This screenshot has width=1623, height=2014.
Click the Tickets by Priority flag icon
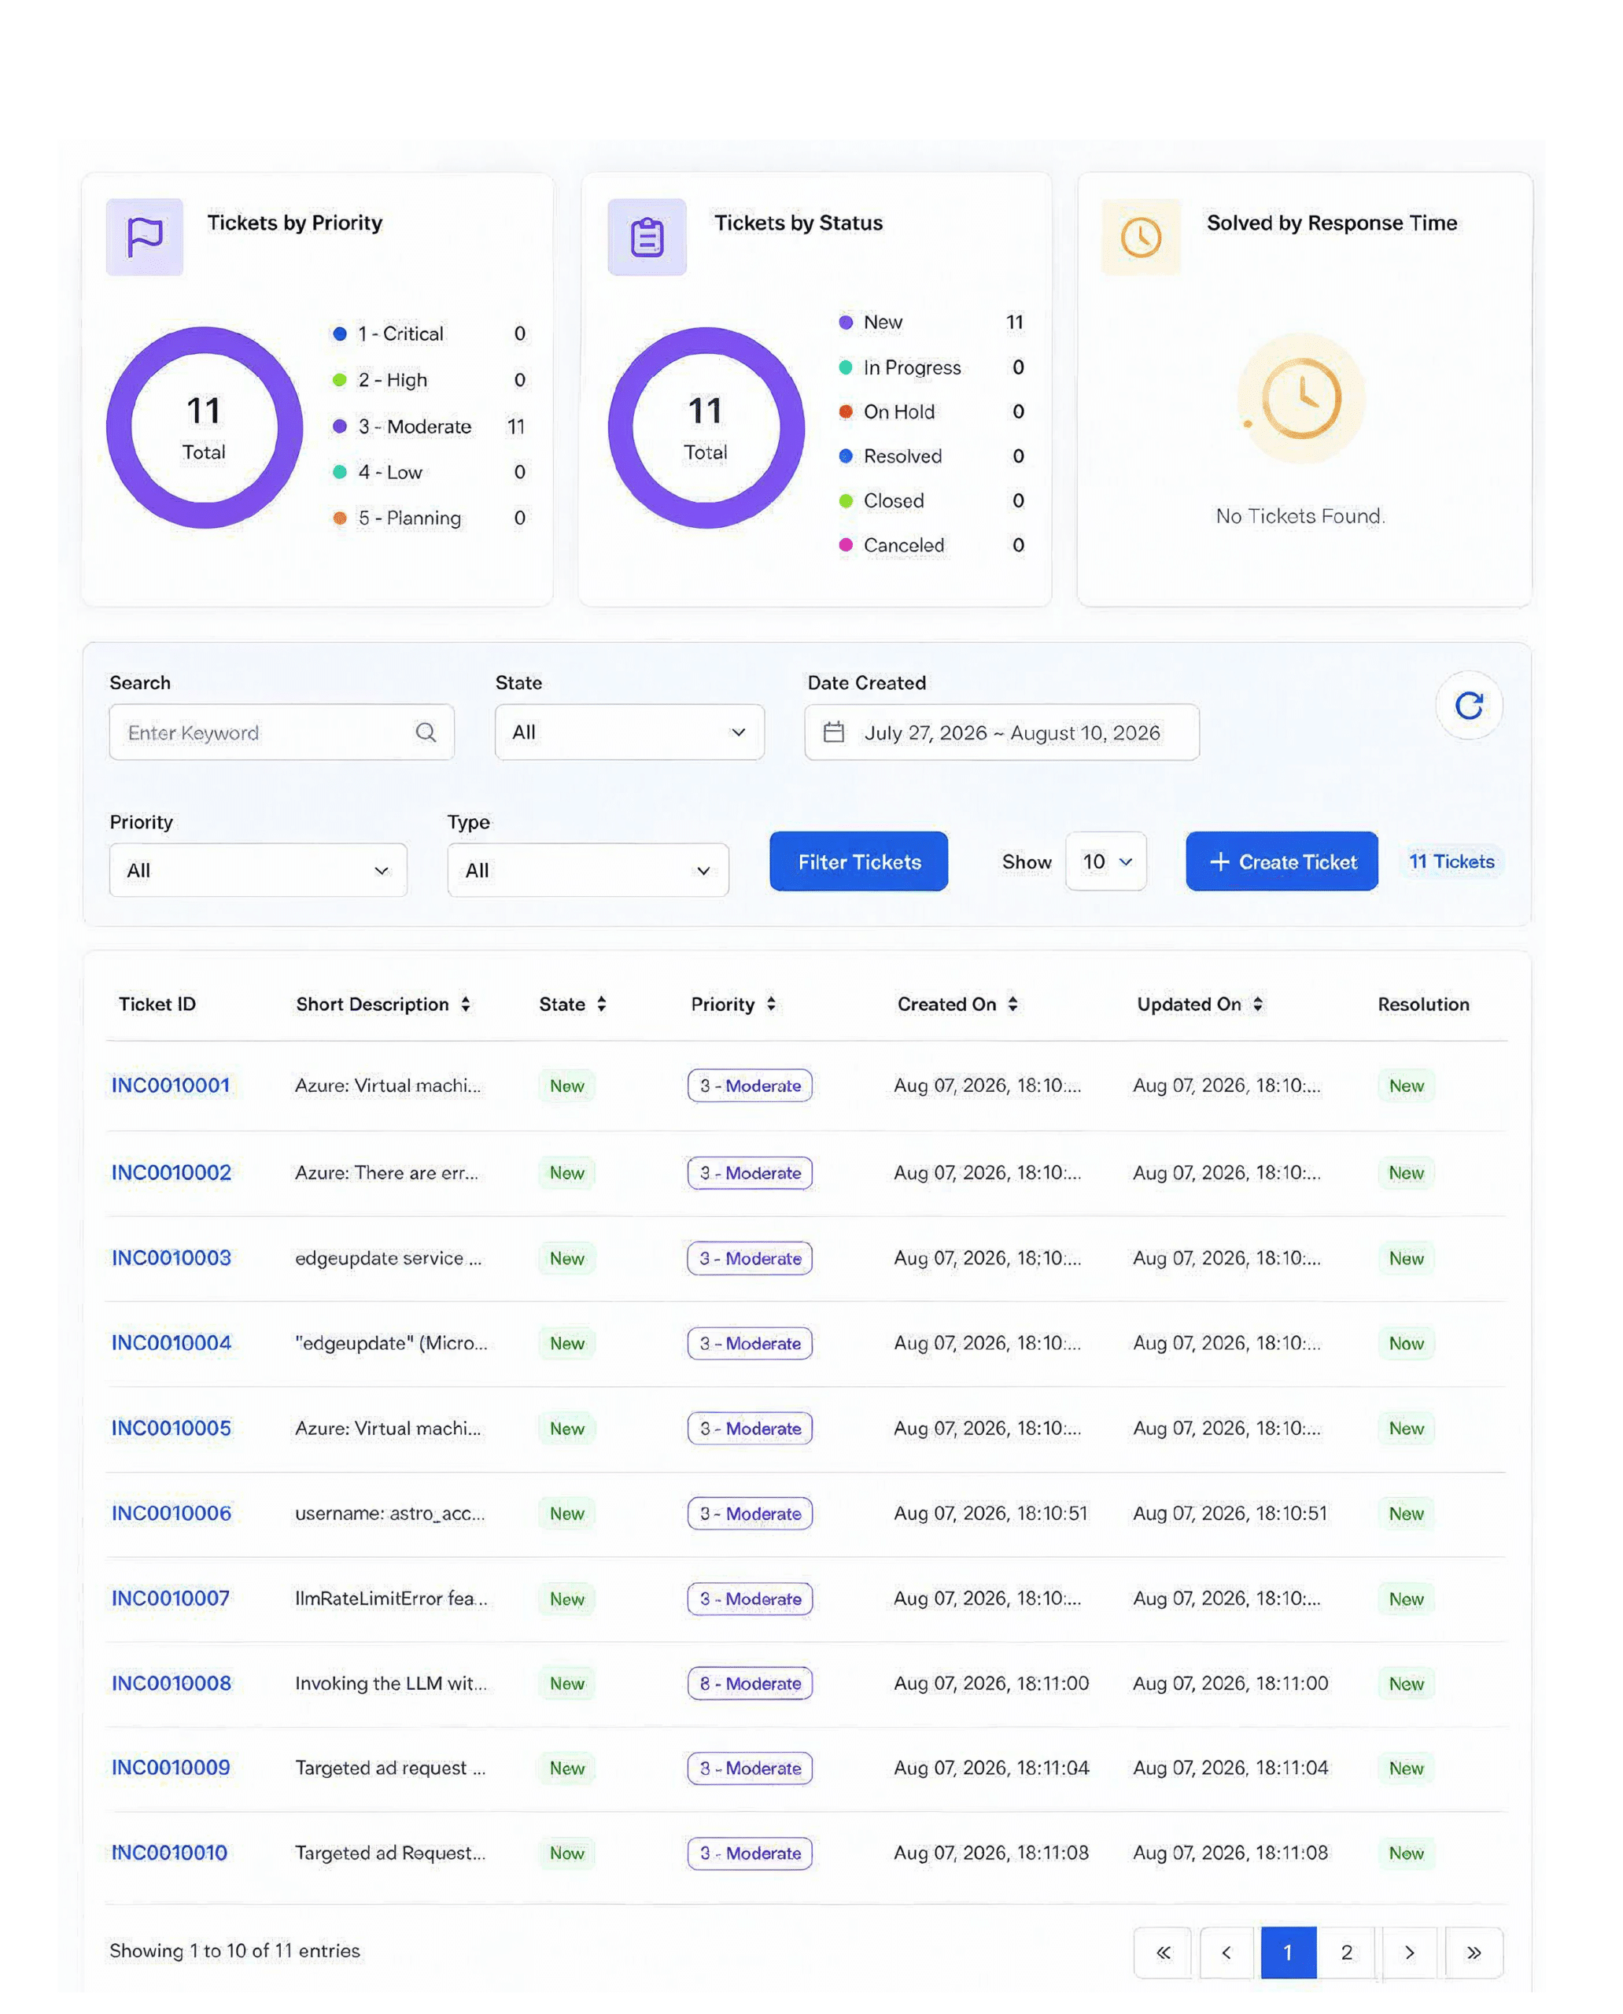144,237
